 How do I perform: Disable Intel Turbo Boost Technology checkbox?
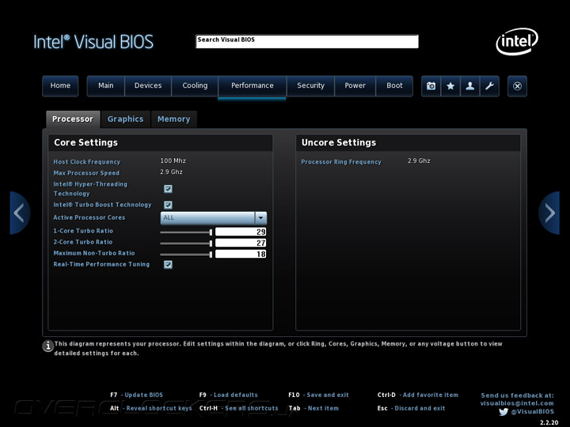168,205
